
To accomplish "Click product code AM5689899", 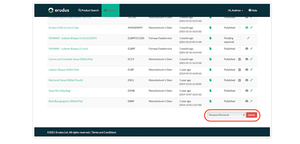I will pyautogui.click(x=135, y=28).
